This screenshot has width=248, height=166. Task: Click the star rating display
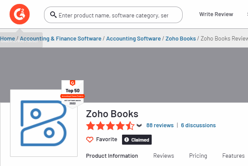point(110,125)
